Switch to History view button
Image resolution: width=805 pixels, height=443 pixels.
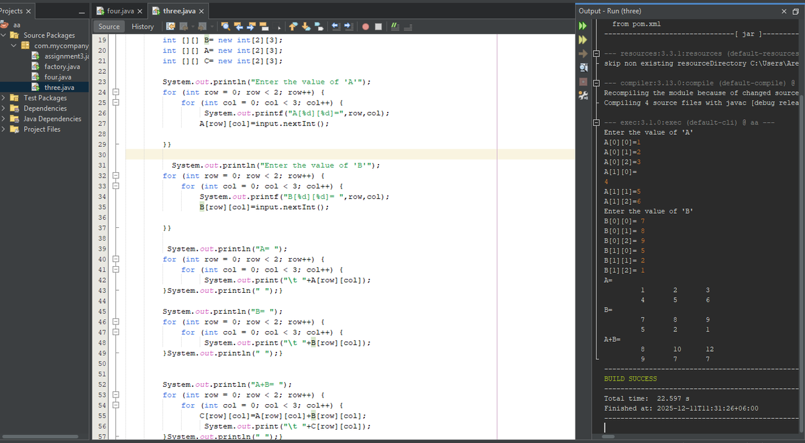(142, 27)
